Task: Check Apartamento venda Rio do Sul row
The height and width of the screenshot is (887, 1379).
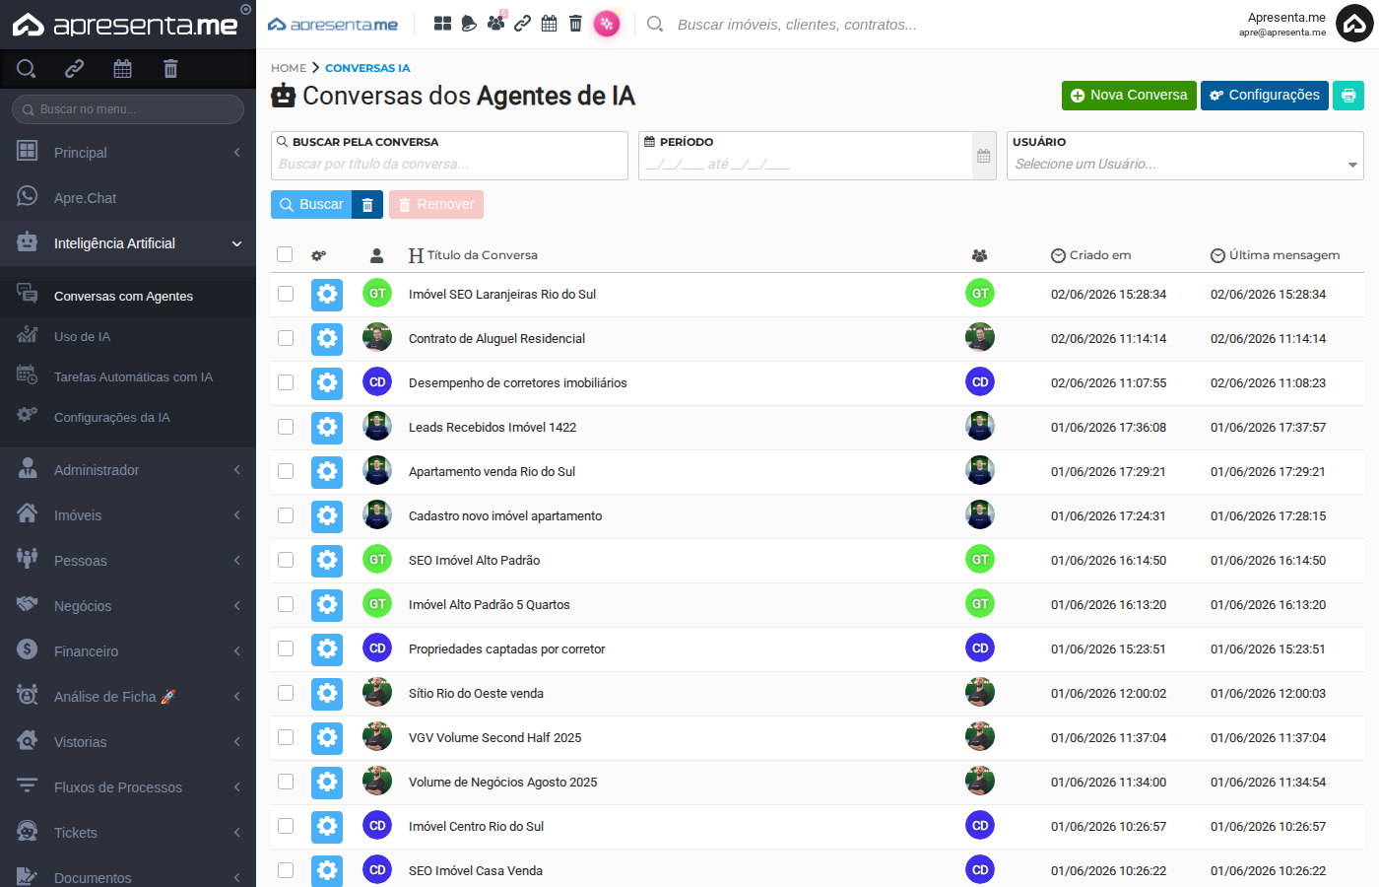Action: click(286, 471)
